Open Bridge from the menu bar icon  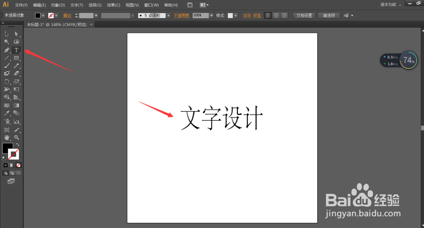tap(190, 5)
